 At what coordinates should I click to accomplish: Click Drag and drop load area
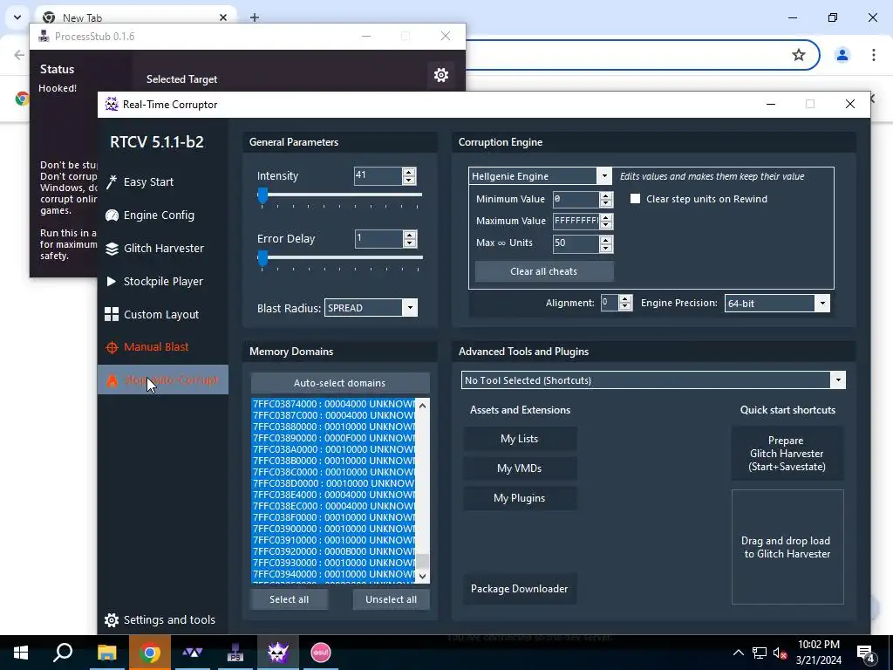coord(787,547)
